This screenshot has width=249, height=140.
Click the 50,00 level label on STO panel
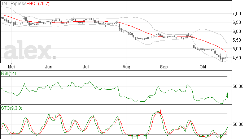238,124
